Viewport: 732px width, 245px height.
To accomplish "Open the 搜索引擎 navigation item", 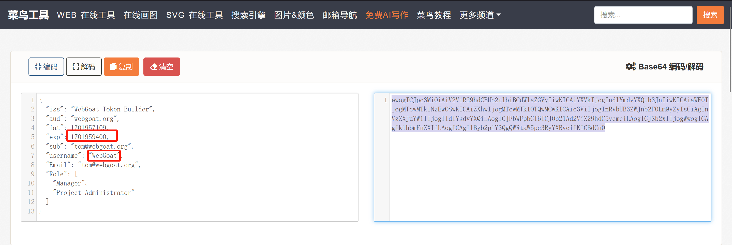I will click(248, 15).
